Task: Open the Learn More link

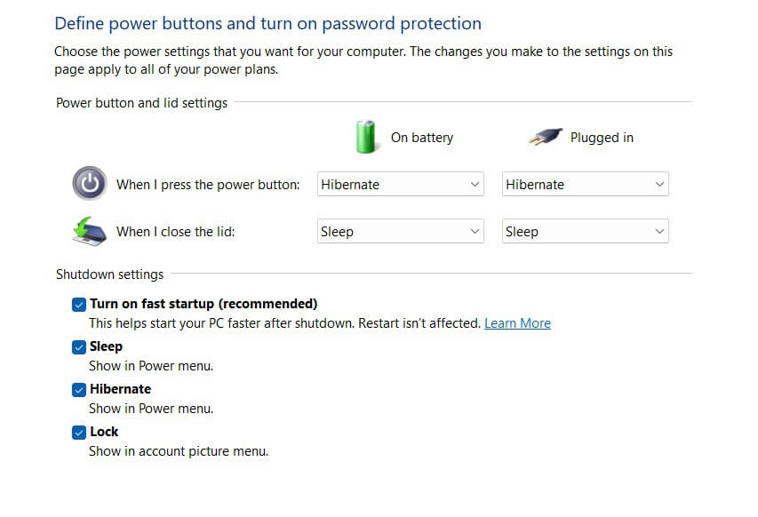Action: 517,322
